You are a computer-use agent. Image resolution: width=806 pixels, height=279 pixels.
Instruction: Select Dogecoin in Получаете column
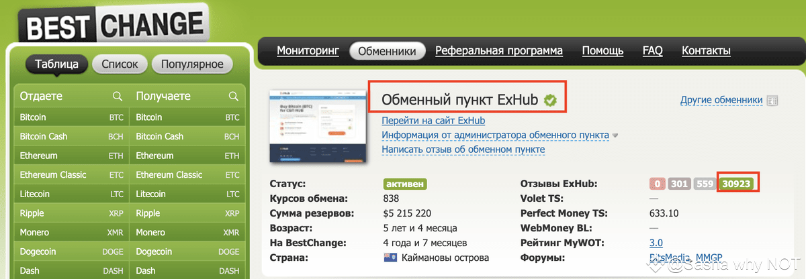187,252
